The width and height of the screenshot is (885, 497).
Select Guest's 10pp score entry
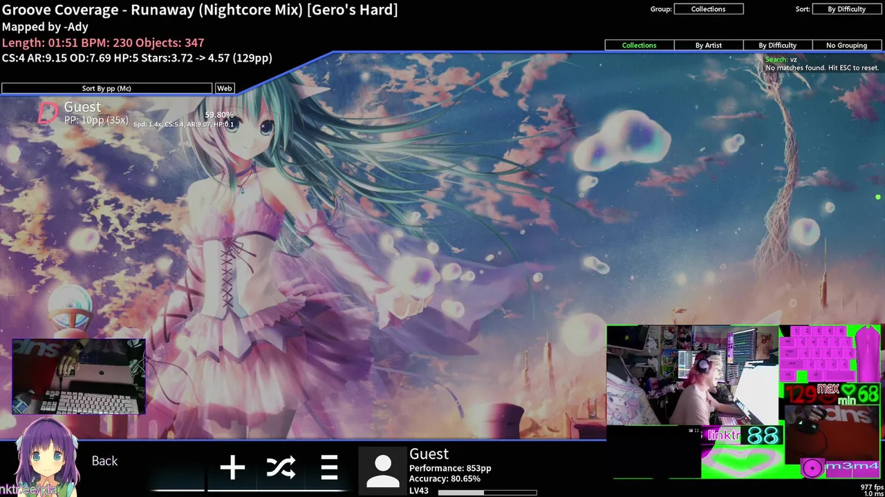tap(137, 114)
